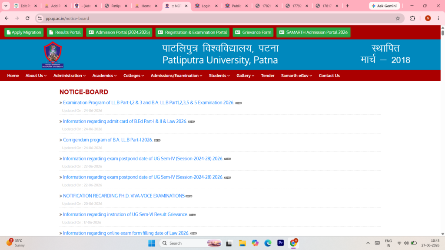Viewport: 445px width, 250px height.
Task: Open Registration & Examination Portal button
Action: 193,32
